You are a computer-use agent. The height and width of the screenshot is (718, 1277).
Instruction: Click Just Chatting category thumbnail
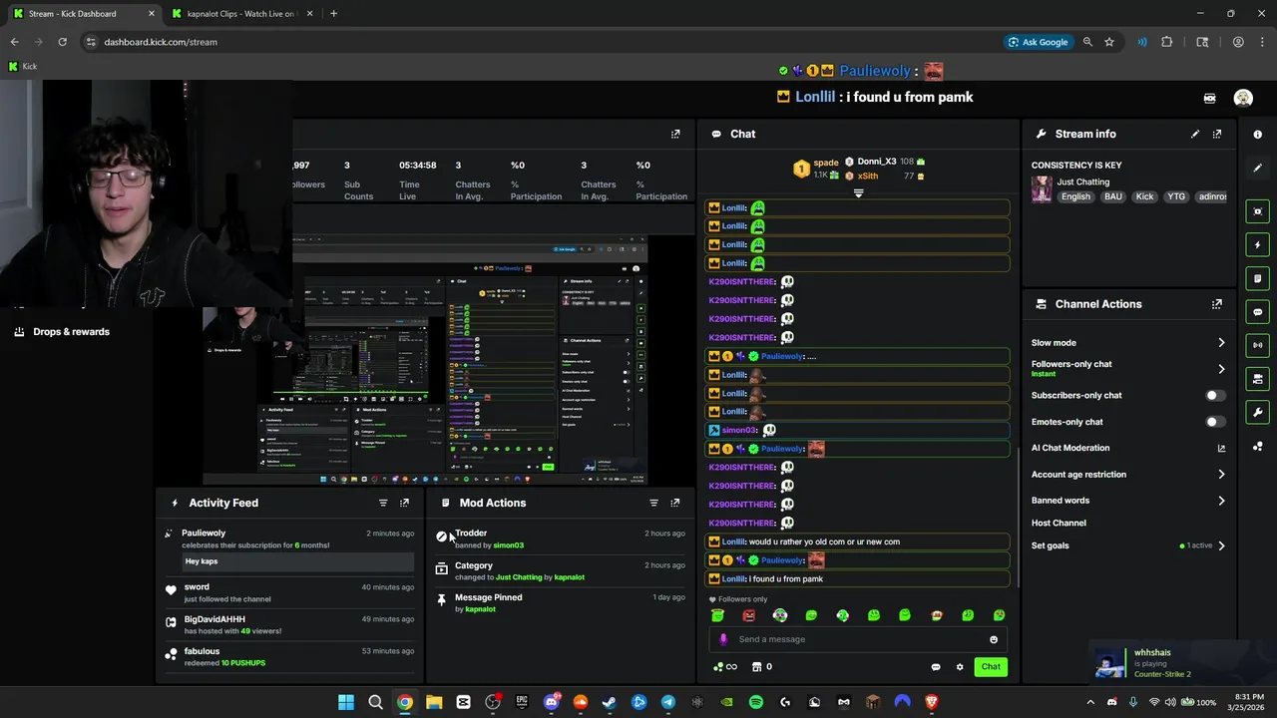1042,189
